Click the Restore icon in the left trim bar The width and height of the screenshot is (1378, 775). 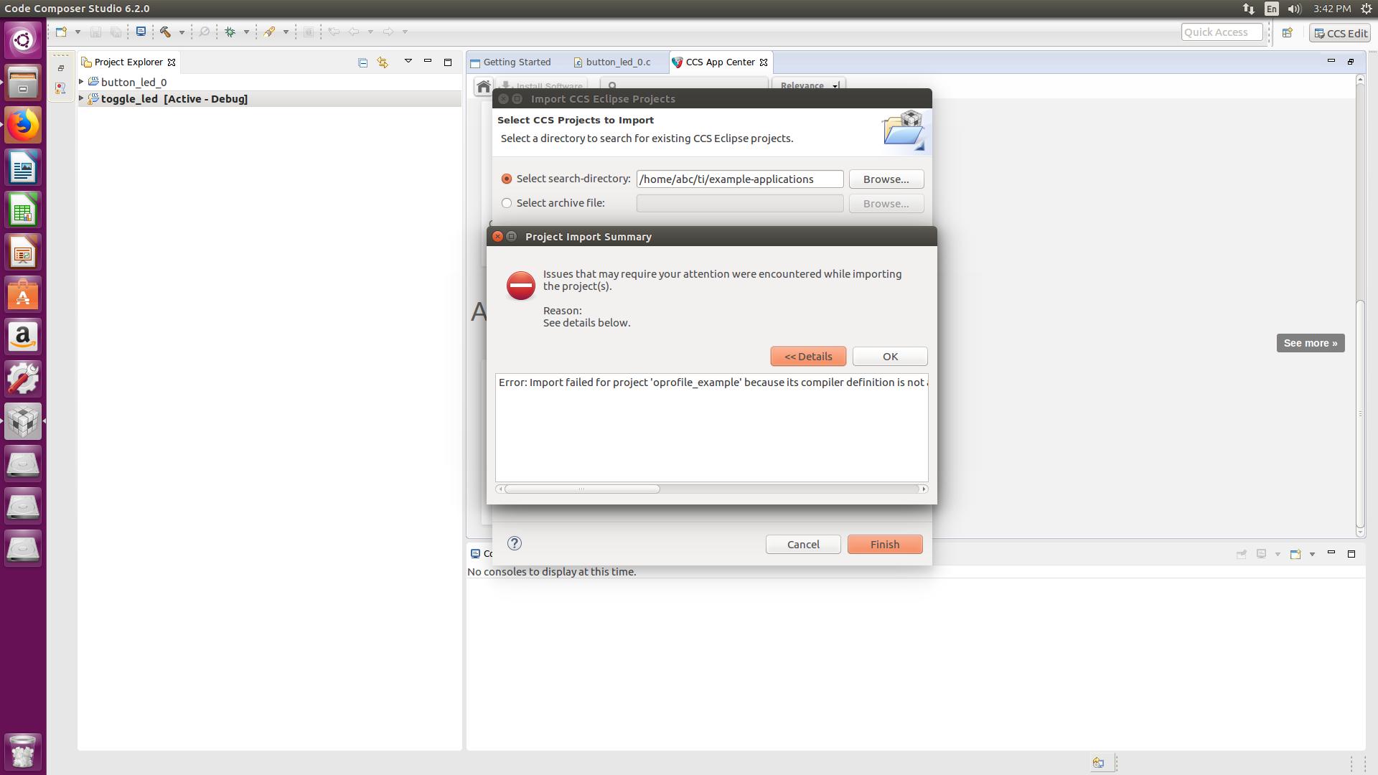(x=61, y=68)
